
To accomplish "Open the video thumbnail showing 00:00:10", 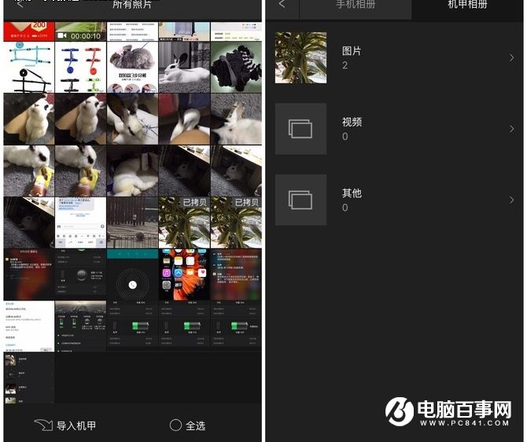I will coord(81,32).
